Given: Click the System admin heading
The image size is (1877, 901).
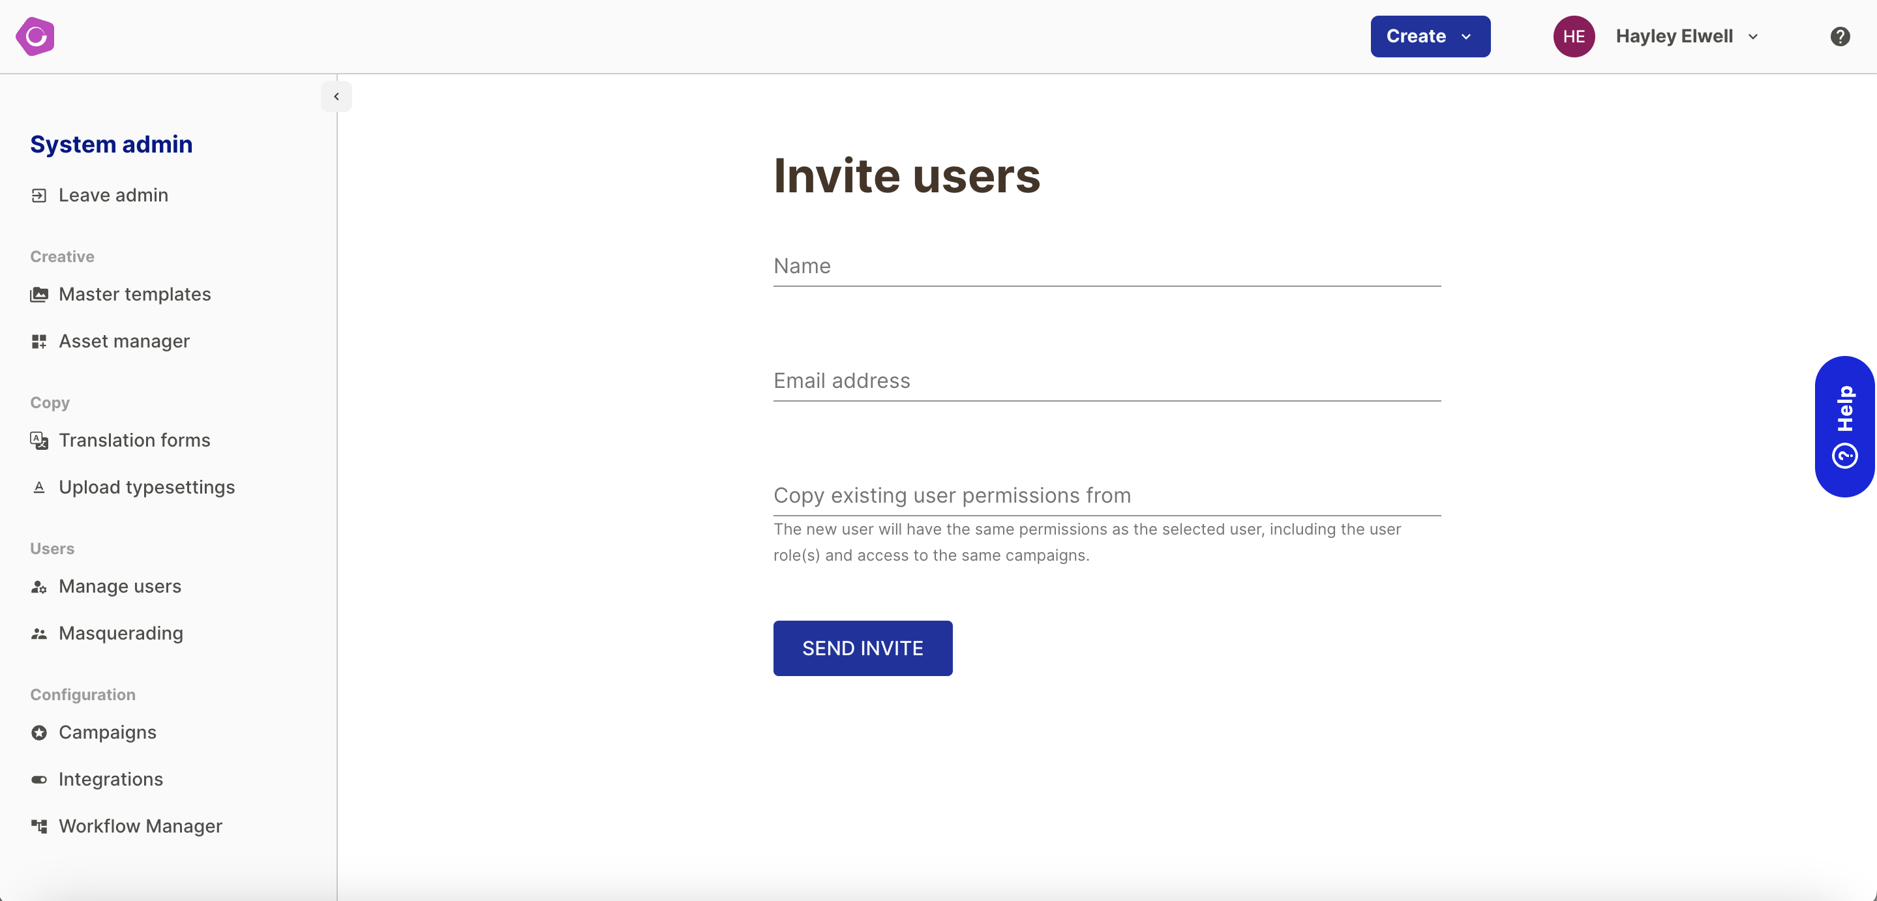Looking at the screenshot, I should pos(112,144).
